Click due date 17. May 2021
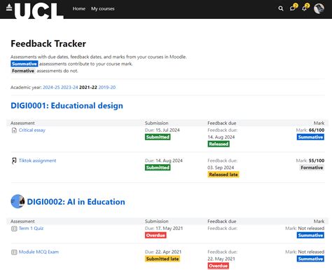 coord(169,228)
